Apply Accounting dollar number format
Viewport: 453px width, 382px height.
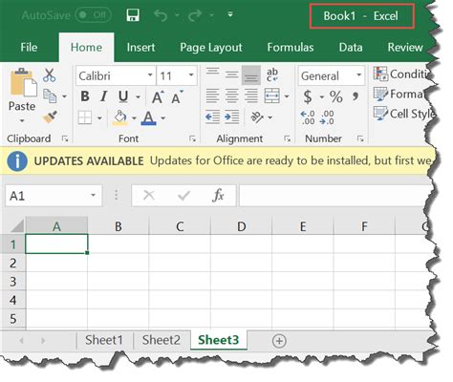click(308, 96)
